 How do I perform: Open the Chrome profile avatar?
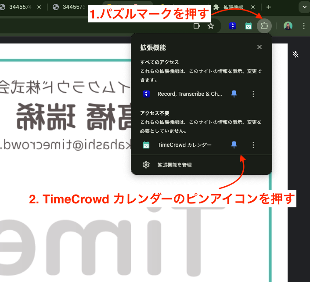pos(288,26)
